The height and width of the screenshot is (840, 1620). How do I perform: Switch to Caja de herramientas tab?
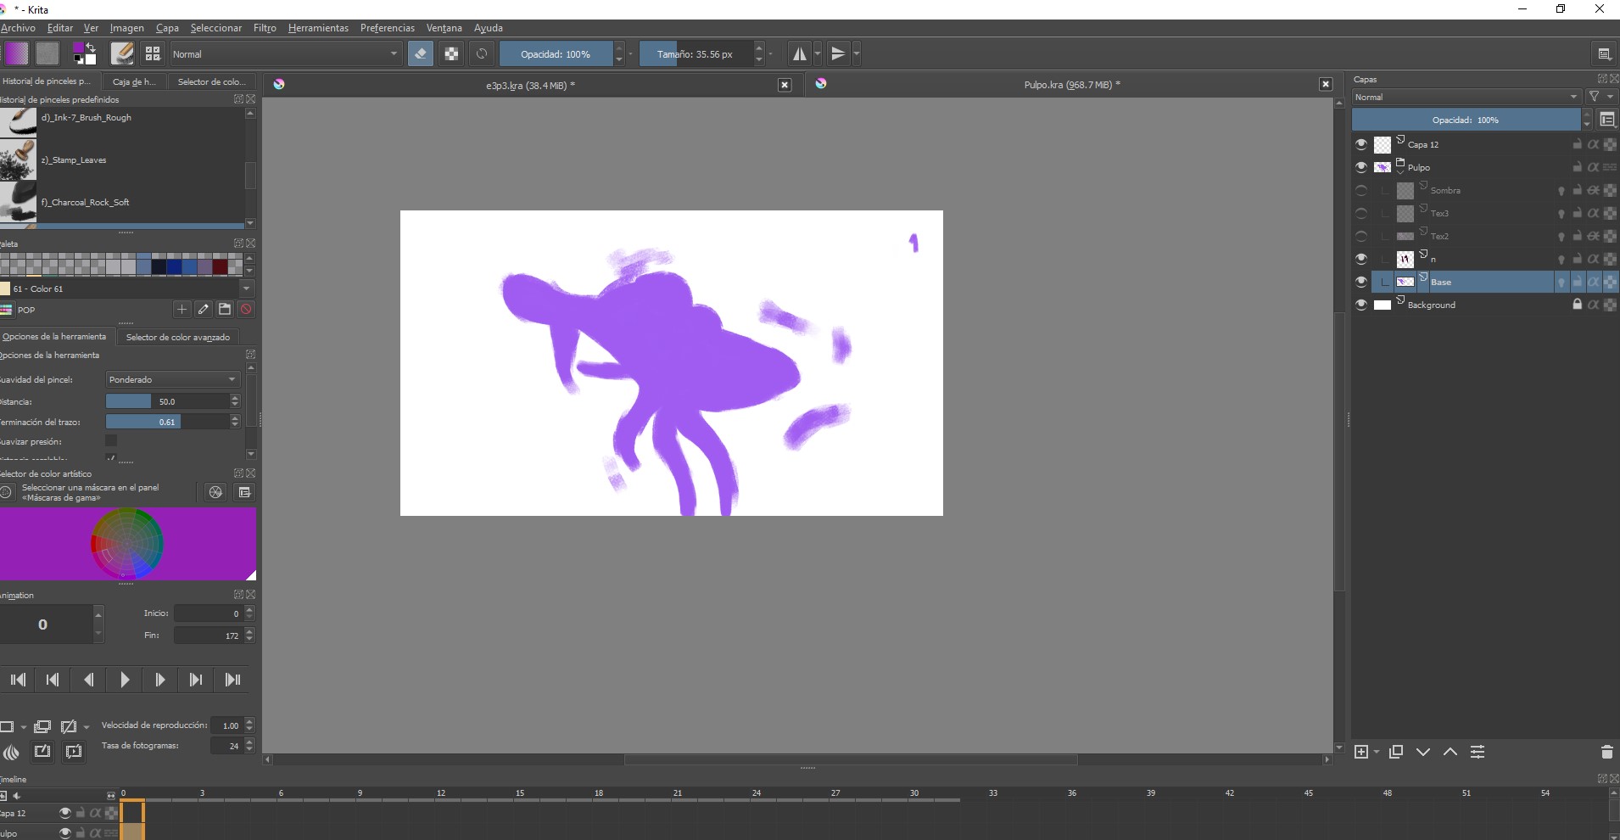click(x=134, y=81)
